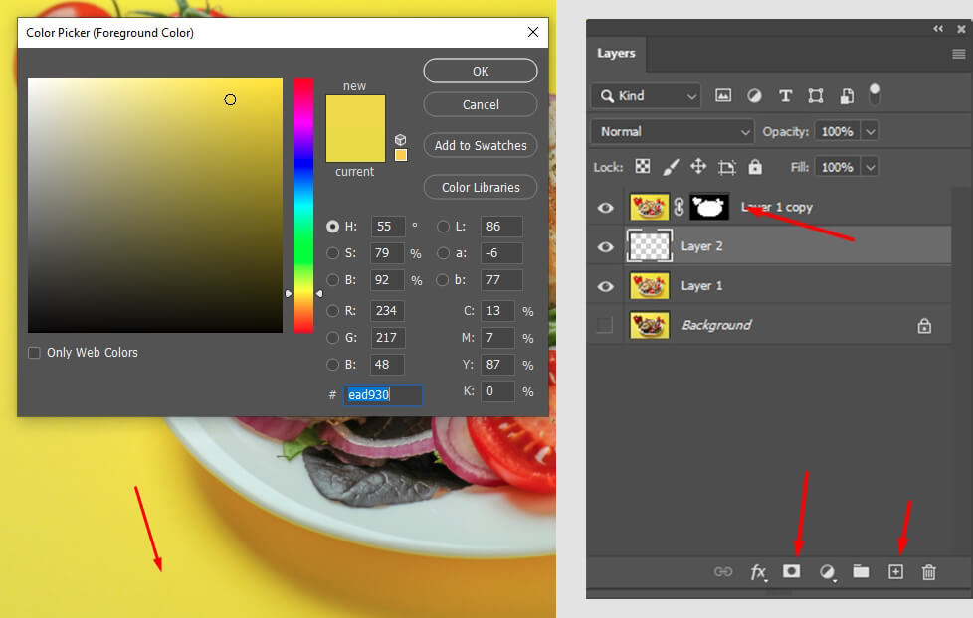The image size is (973, 618).
Task: Click the H hue value field
Action: tap(388, 227)
